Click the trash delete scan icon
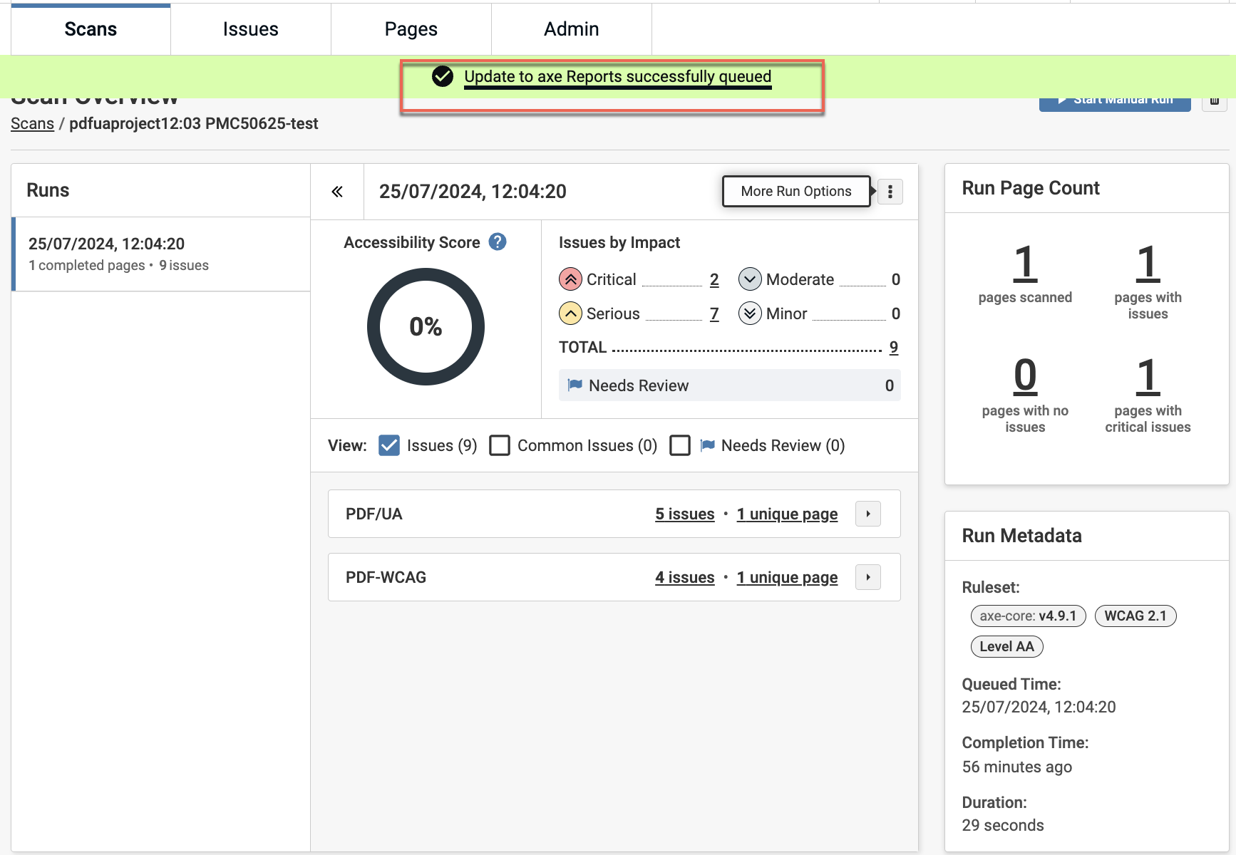This screenshot has height=855, width=1236. point(1215,100)
